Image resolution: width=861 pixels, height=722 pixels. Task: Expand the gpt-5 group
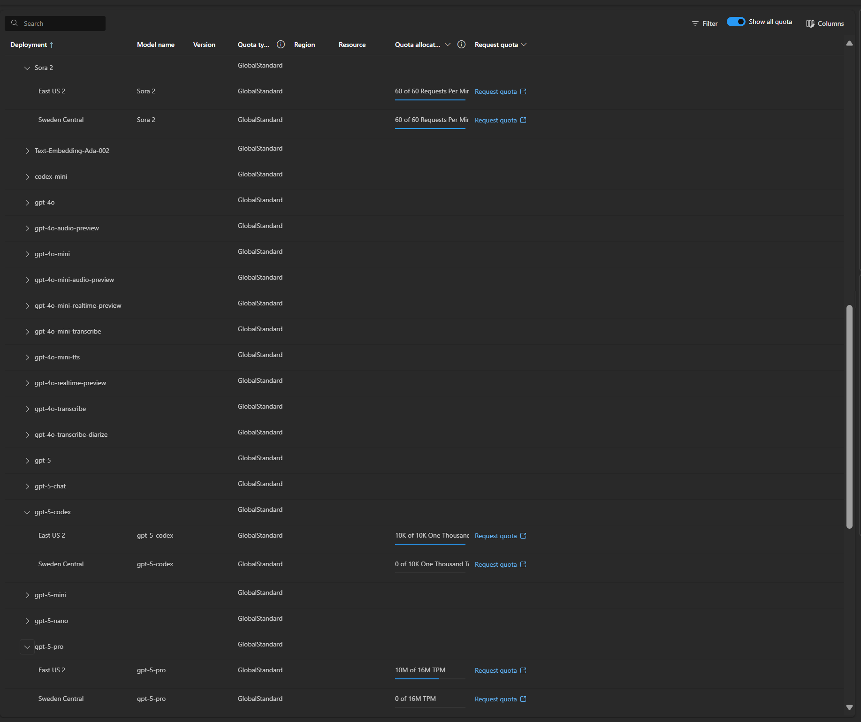click(27, 461)
